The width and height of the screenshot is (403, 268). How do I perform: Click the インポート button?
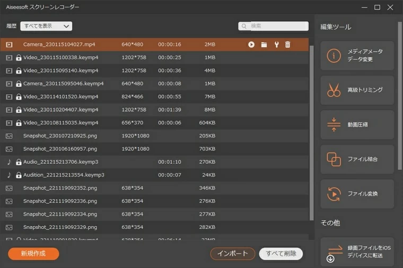coord(233,254)
